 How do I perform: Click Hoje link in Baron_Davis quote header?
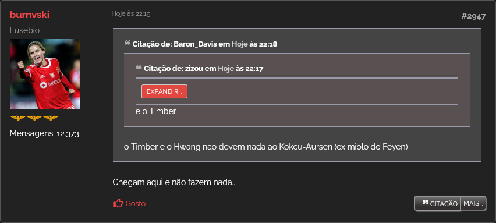point(239,44)
